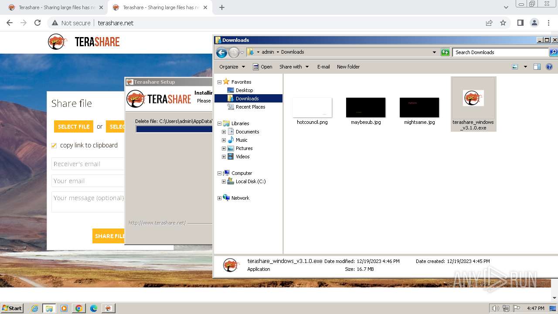Click the Chrome icon in the taskbar
The image size is (558, 314).
79,308
